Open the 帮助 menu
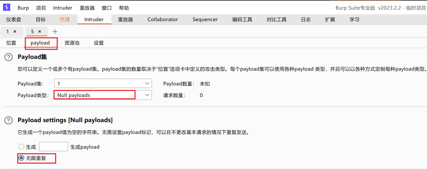The height and width of the screenshot is (169, 427). click(x=124, y=8)
